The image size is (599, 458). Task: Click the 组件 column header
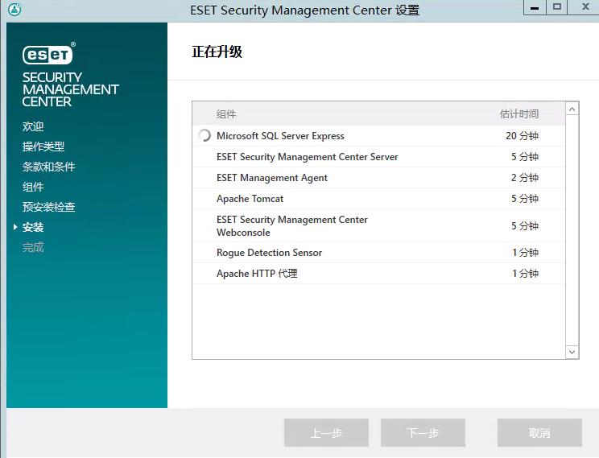226,113
